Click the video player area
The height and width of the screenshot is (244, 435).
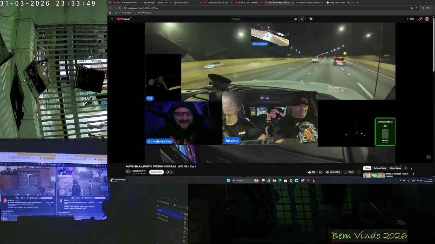pyautogui.click(x=270, y=93)
